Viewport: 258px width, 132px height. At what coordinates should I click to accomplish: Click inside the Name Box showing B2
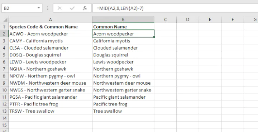click(19, 8)
